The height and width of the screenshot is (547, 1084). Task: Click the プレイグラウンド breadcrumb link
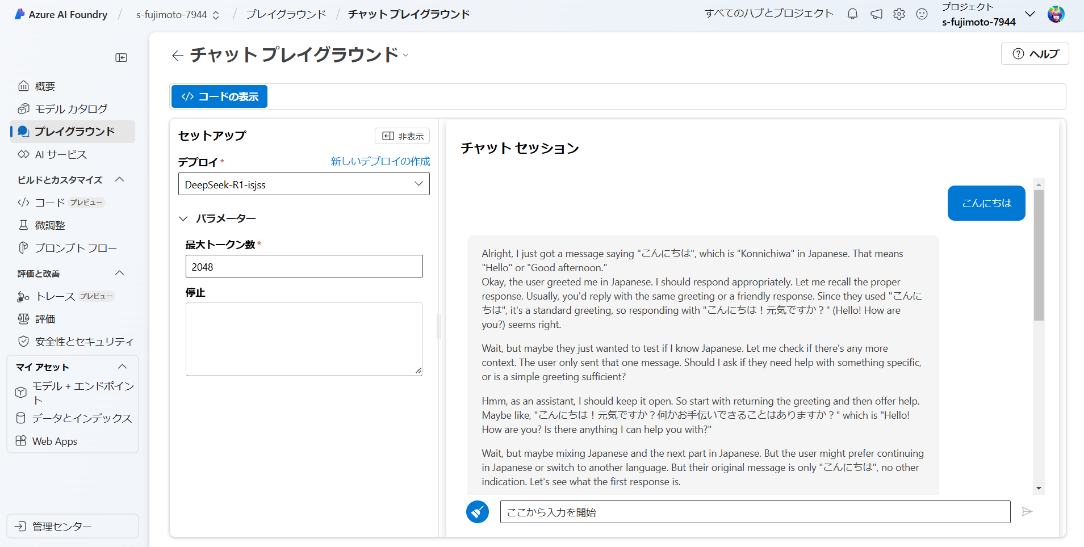pos(286,14)
